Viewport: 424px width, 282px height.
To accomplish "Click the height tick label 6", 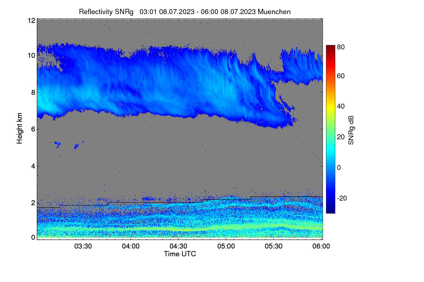I will tap(33, 129).
